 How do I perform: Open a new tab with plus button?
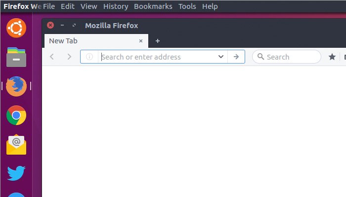click(158, 41)
